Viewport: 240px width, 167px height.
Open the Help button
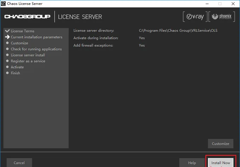coord(192,162)
